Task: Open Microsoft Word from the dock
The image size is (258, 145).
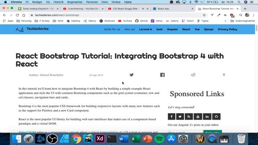Action: click(124, 139)
